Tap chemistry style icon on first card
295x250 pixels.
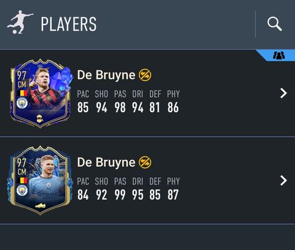pos(40,119)
